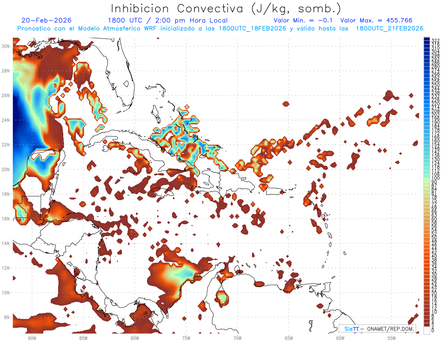Click the title Inhibicion Convectiva (J/kg, somb.)
Viewport: 444px width, 343px height.
point(226,9)
